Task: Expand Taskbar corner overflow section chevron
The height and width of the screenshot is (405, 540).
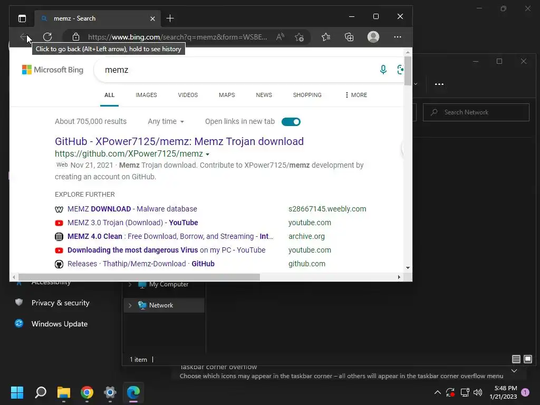Action: [514, 371]
